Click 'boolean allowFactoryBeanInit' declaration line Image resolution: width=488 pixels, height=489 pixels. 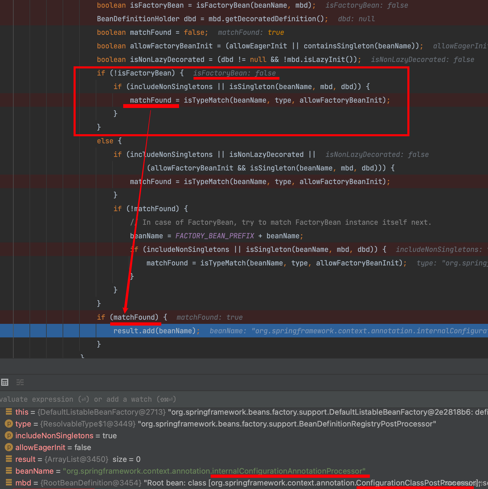[260, 46]
